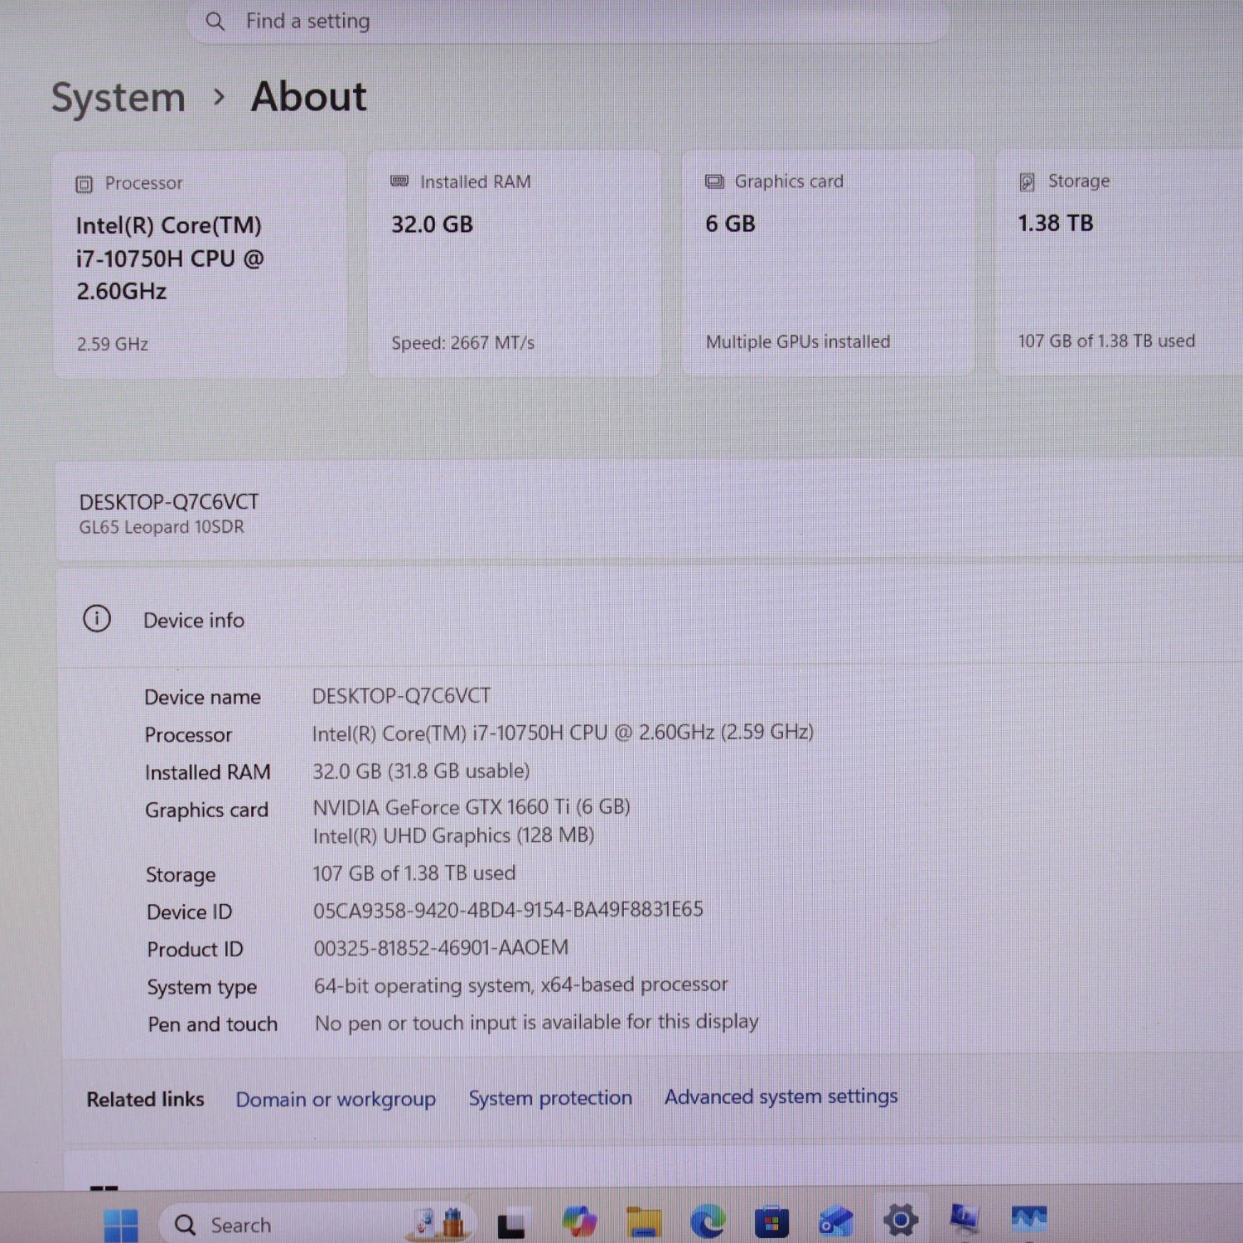Launch Microsoft Edge from the taskbar
This screenshot has height=1243, width=1243.
point(708,1221)
